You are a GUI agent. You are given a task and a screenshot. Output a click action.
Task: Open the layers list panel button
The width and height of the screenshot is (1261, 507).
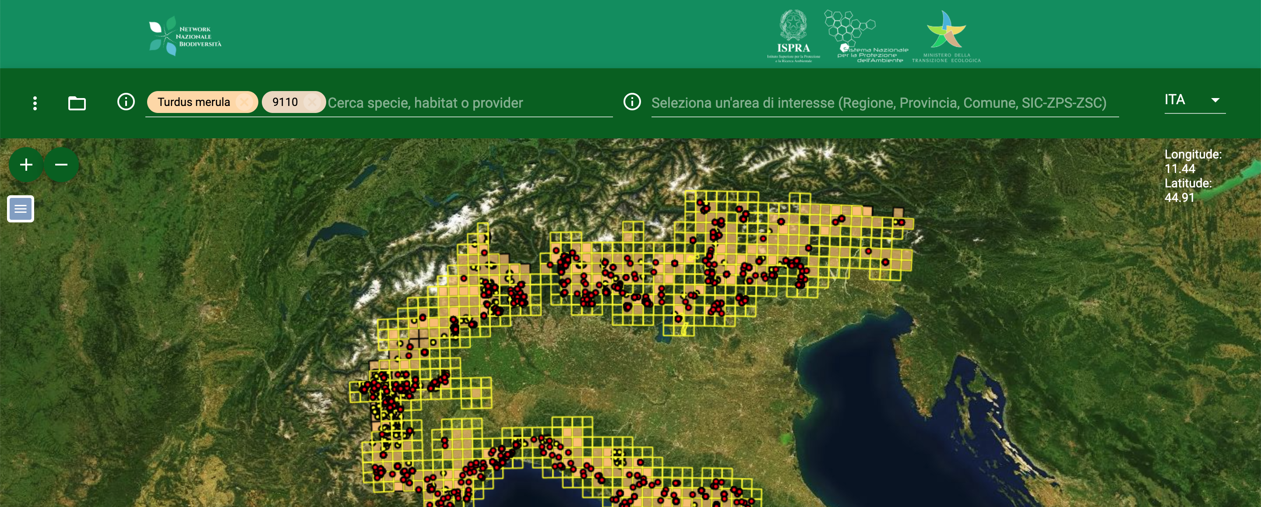(x=21, y=209)
